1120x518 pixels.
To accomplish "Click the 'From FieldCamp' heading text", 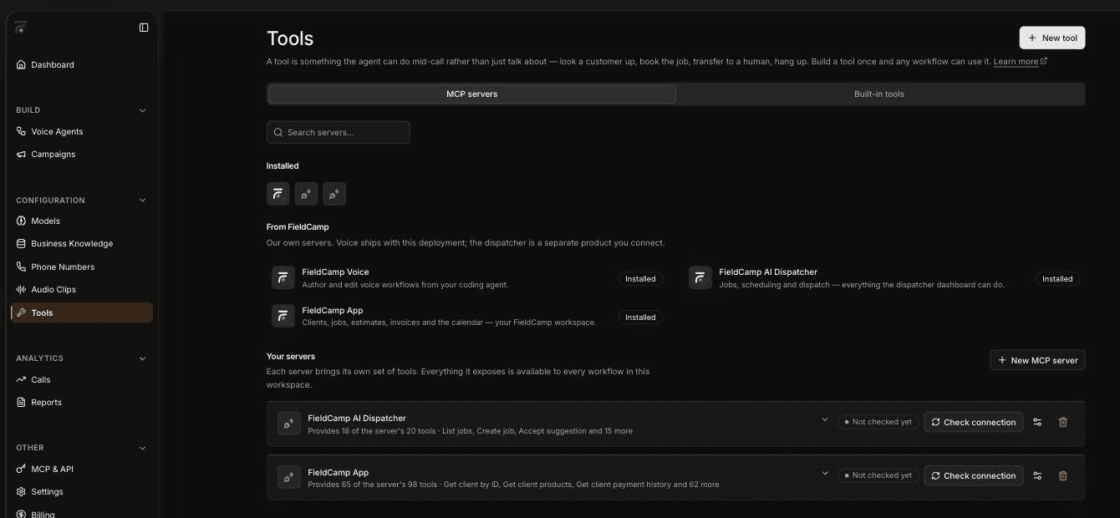I will [x=298, y=226].
